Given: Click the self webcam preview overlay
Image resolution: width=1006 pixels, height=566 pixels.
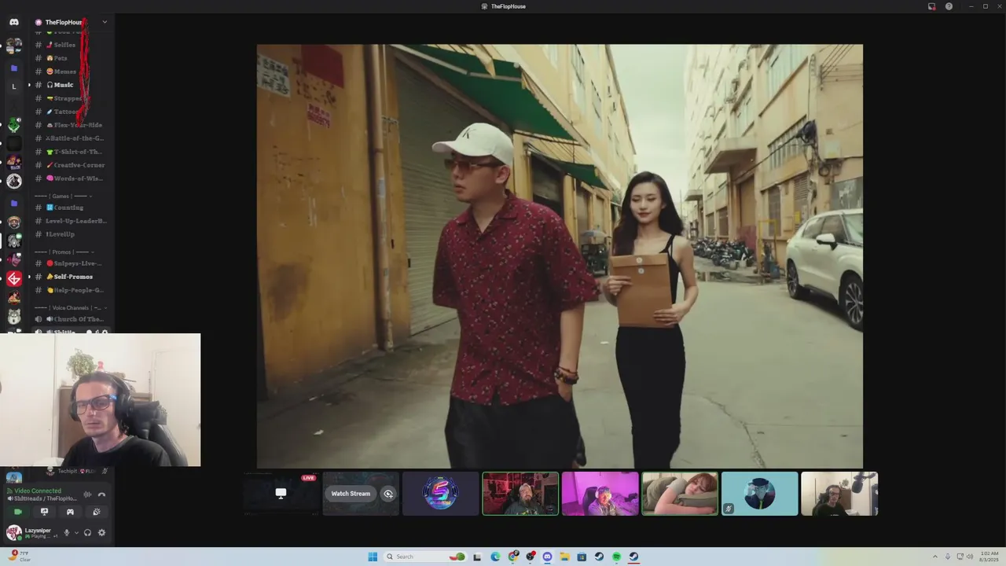Looking at the screenshot, I should (x=100, y=400).
